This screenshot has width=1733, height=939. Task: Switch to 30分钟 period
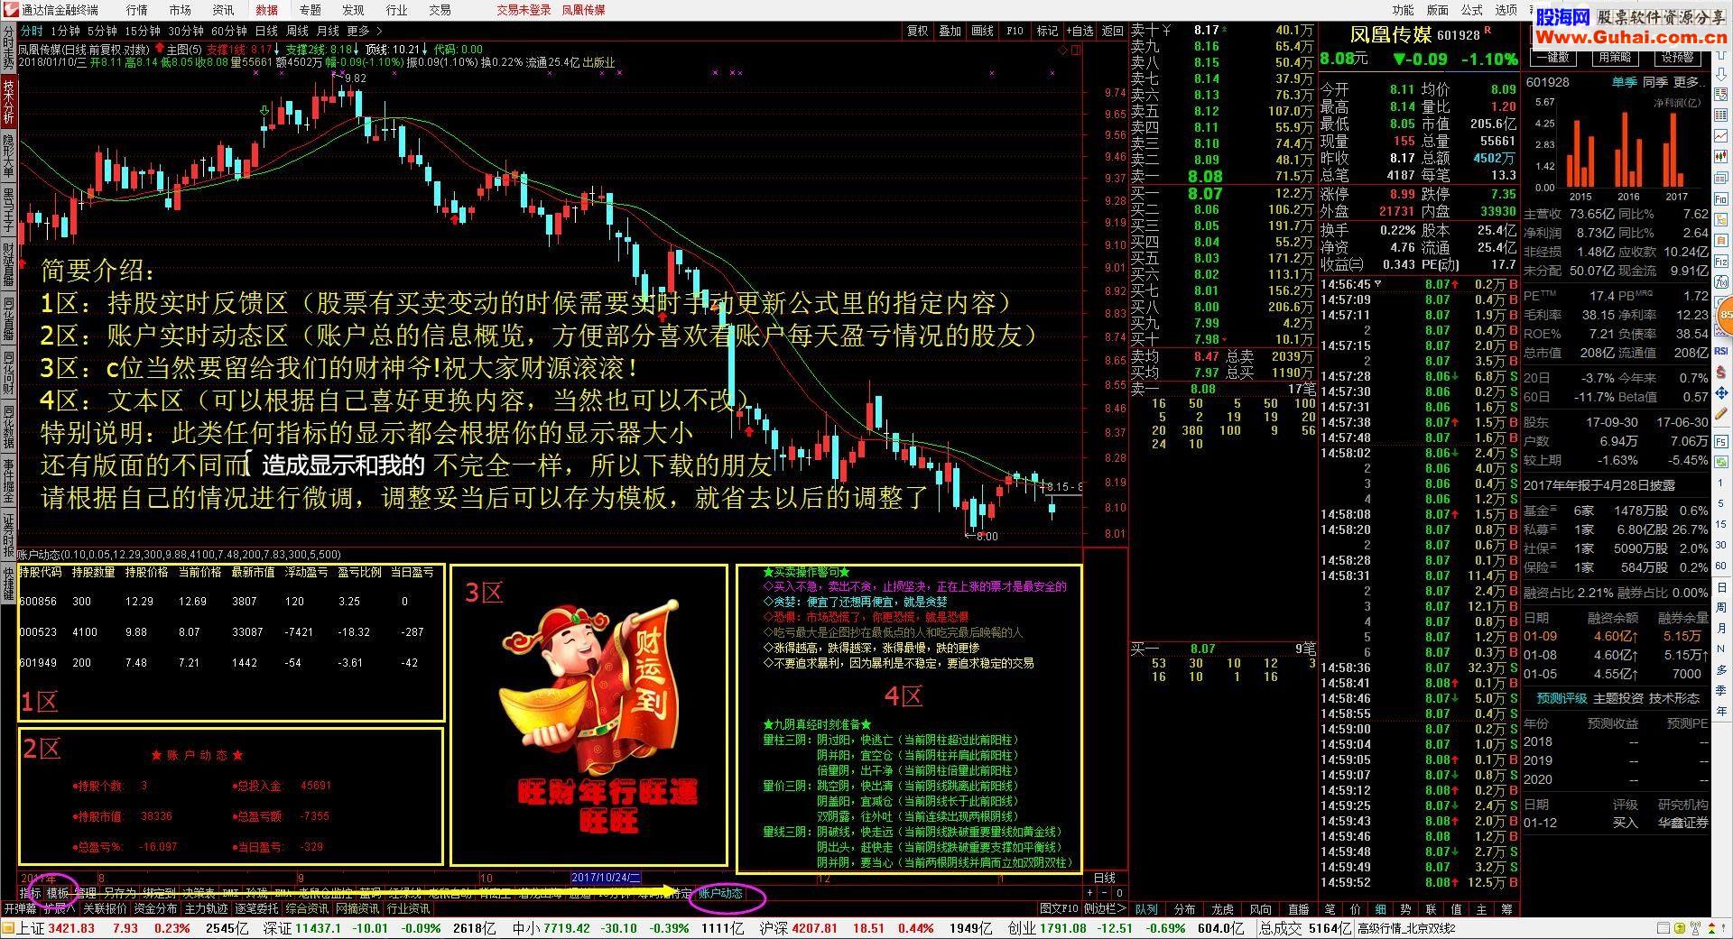[185, 31]
